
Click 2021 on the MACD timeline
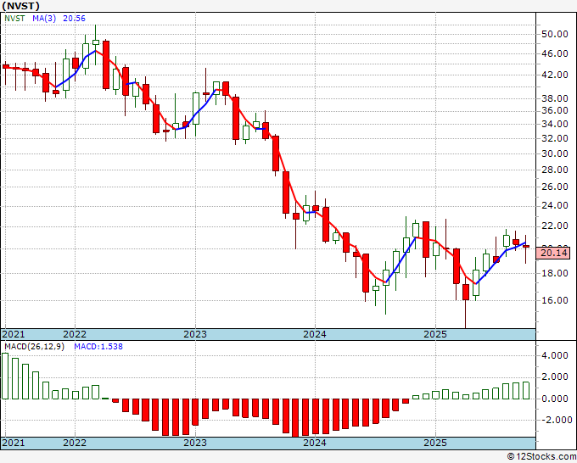(14, 443)
